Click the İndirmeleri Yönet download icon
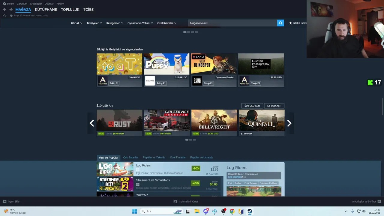 coord(175,202)
